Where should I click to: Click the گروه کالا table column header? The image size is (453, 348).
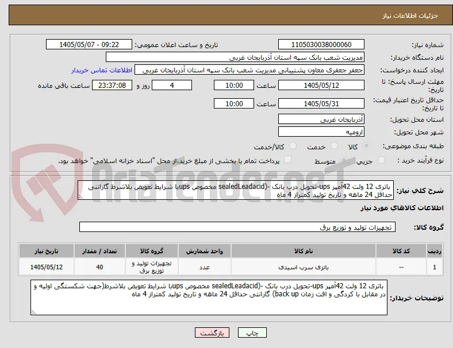coord(152,251)
